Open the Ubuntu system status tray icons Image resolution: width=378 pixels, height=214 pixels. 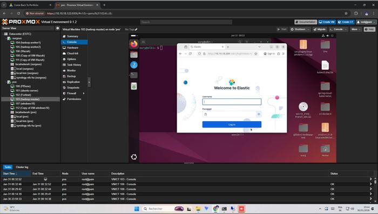coord(328,36)
